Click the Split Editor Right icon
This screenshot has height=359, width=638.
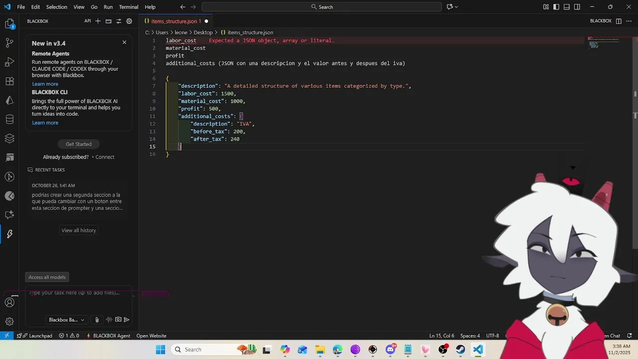coord(619,21)
